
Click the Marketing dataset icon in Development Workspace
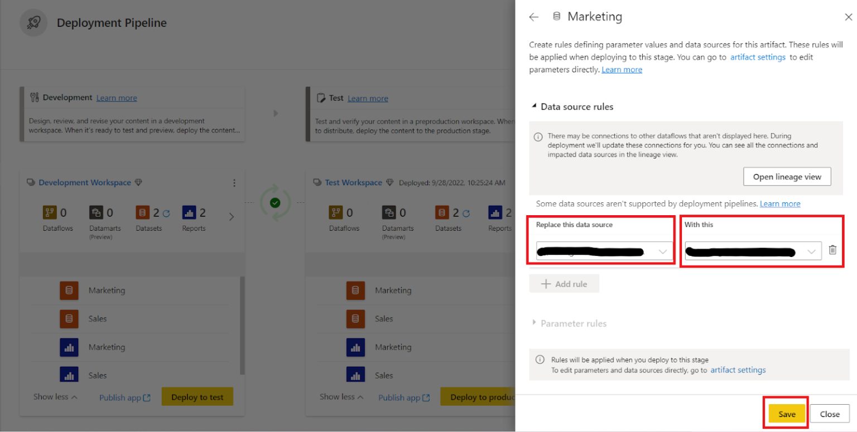point(69,290)
